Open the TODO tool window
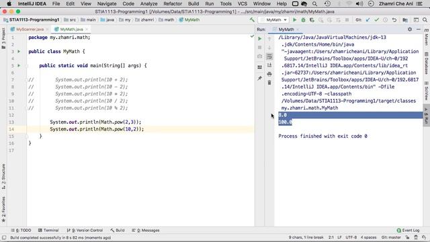430x242 pixels. pyautogui.click(x=21, y=230)
